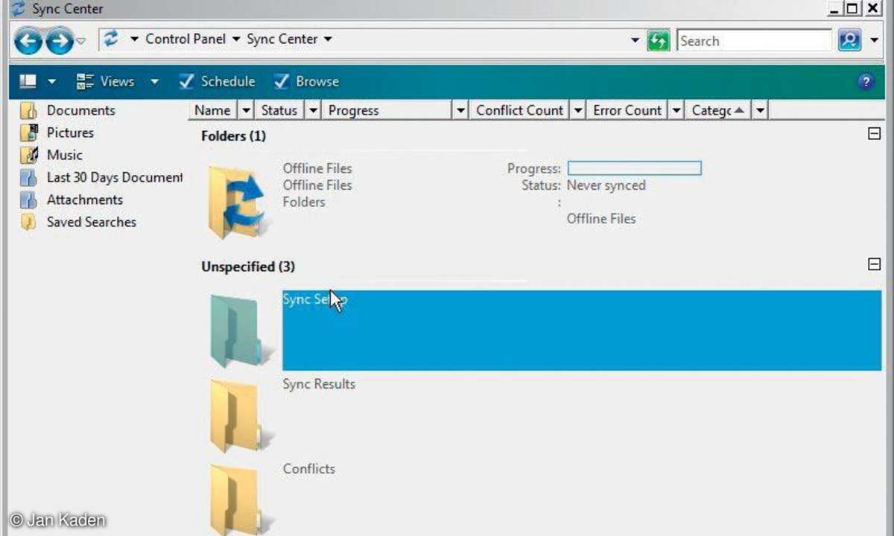Open the Name column filter dropdown
This screenshot has width=894, height=536.
[x=246, y=110]
